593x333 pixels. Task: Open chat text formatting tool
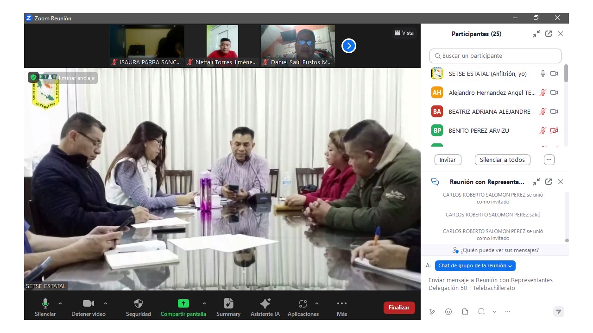432,312
